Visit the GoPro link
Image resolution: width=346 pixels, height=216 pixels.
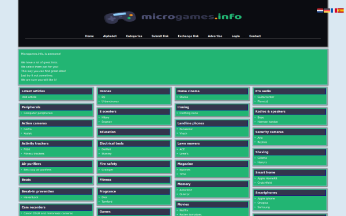click(28, 129)
